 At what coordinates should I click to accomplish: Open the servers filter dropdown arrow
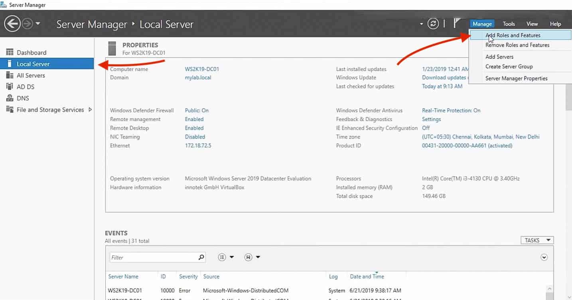point(421,24)
